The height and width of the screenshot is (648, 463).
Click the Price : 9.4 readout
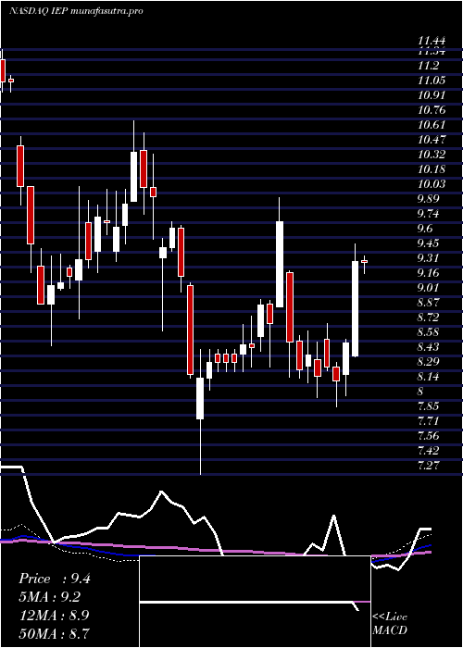[x=55, y=579]
